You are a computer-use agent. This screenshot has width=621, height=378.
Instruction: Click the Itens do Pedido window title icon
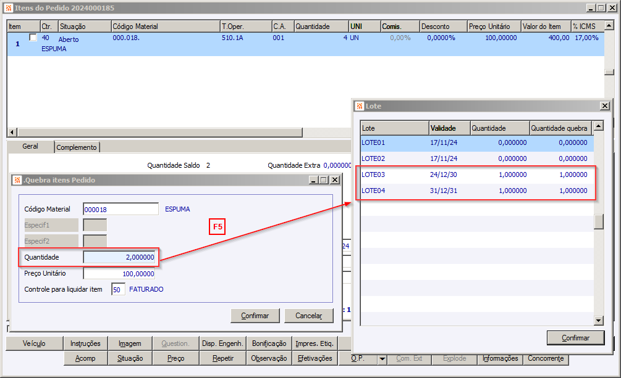[x=9, y=8]
